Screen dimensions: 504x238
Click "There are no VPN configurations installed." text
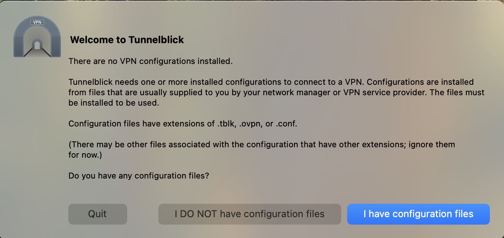tap(151, 61)
